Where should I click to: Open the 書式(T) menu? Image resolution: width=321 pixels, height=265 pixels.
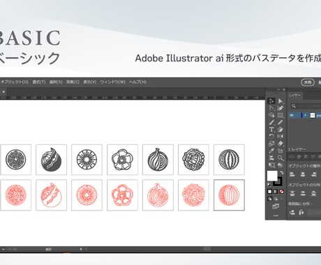coord(39,82)
